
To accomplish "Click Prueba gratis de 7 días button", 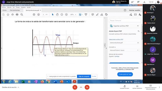I will click(125, 74).
